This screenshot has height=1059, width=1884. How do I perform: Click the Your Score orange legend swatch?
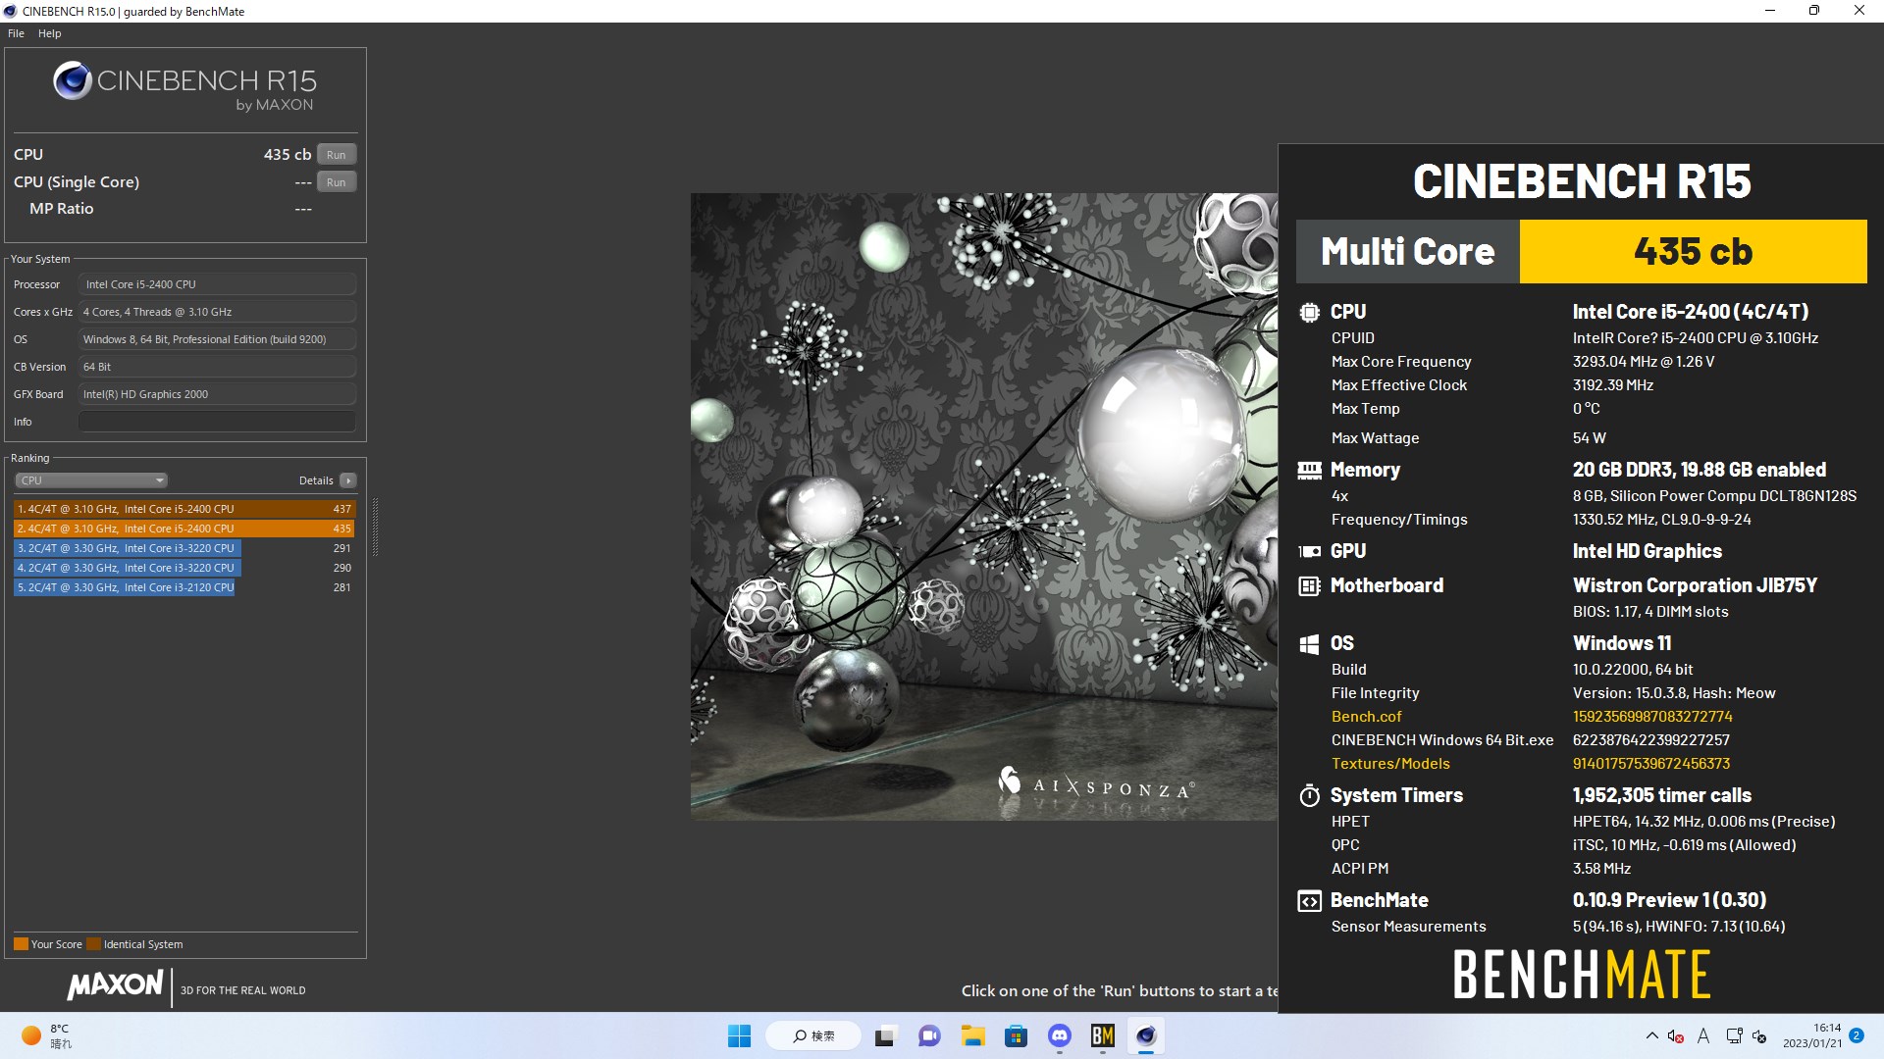click(21, 944)
